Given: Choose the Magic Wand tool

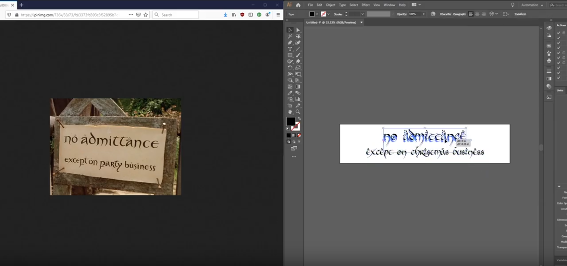Looking at the screenshot, I should (x=290, y=36).
